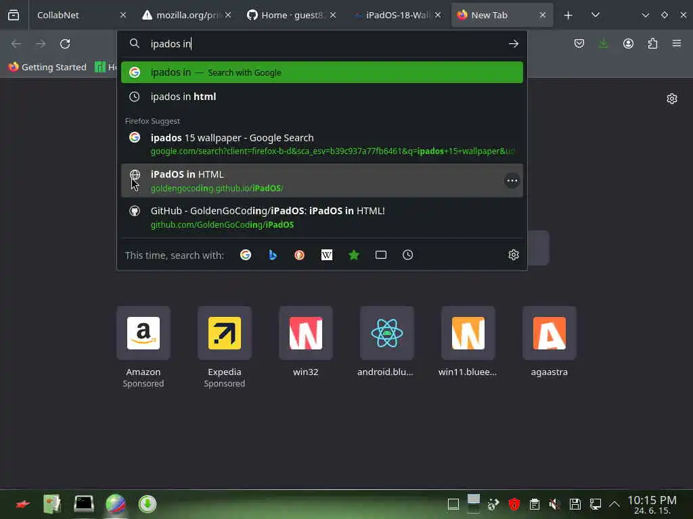Switch to the iPadOS-18-Wall tab
This screenshot has width=693, height=519.
(397, 15)
